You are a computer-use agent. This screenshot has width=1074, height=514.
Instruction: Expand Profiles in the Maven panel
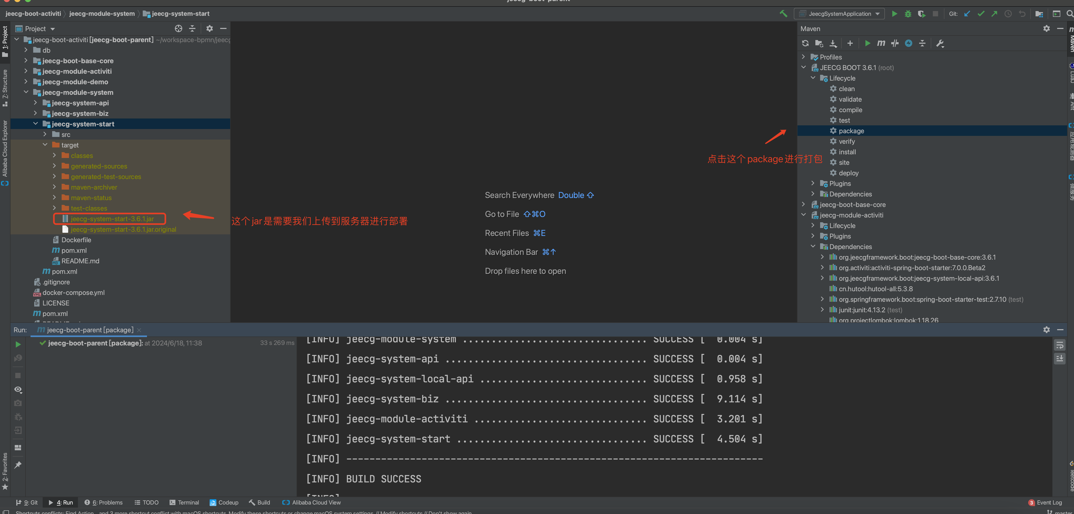click(804, 57)
